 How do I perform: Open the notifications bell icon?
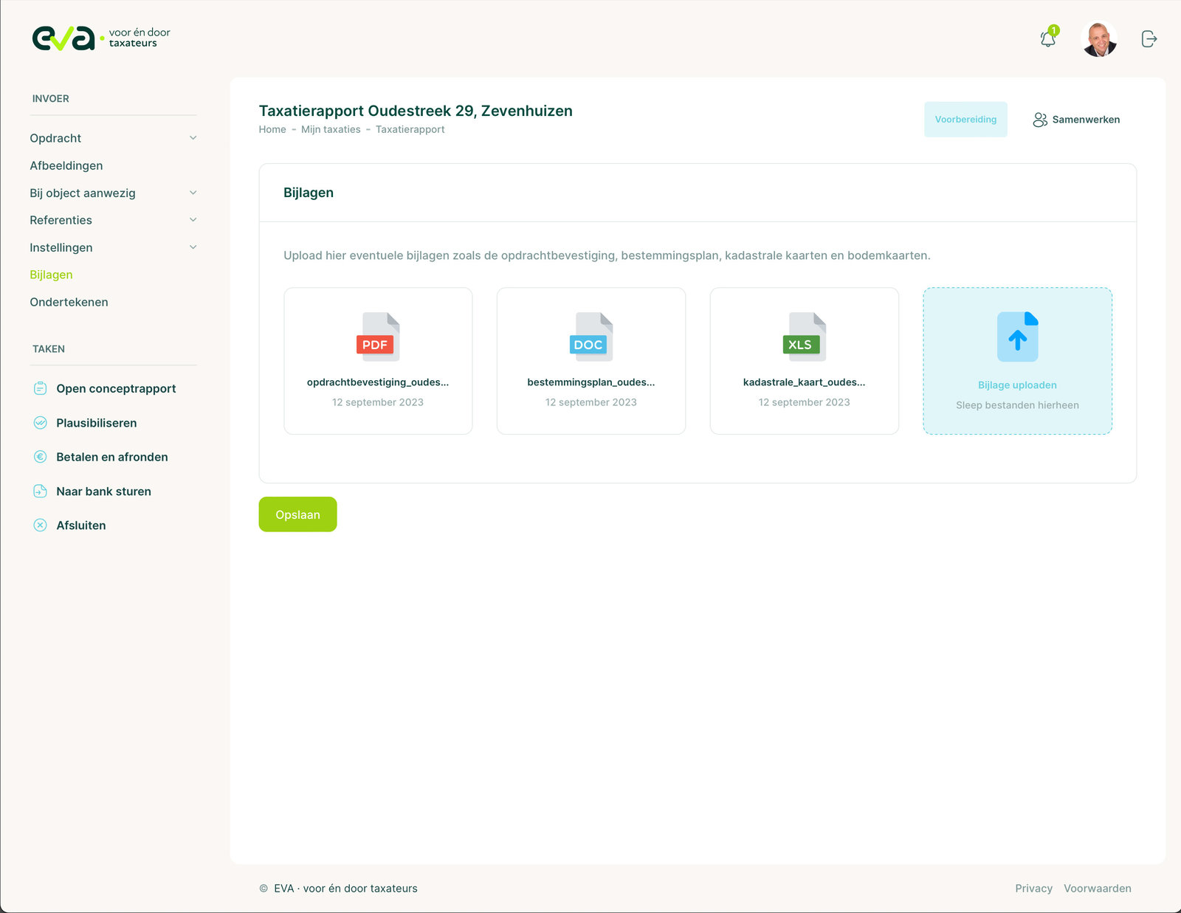[x=1047, y=39]
